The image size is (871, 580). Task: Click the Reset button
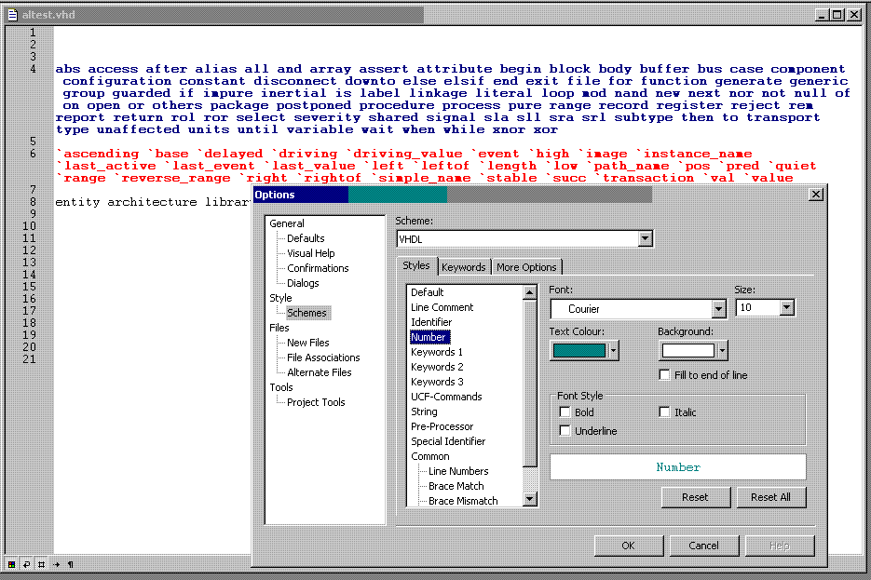pos(695,497)
